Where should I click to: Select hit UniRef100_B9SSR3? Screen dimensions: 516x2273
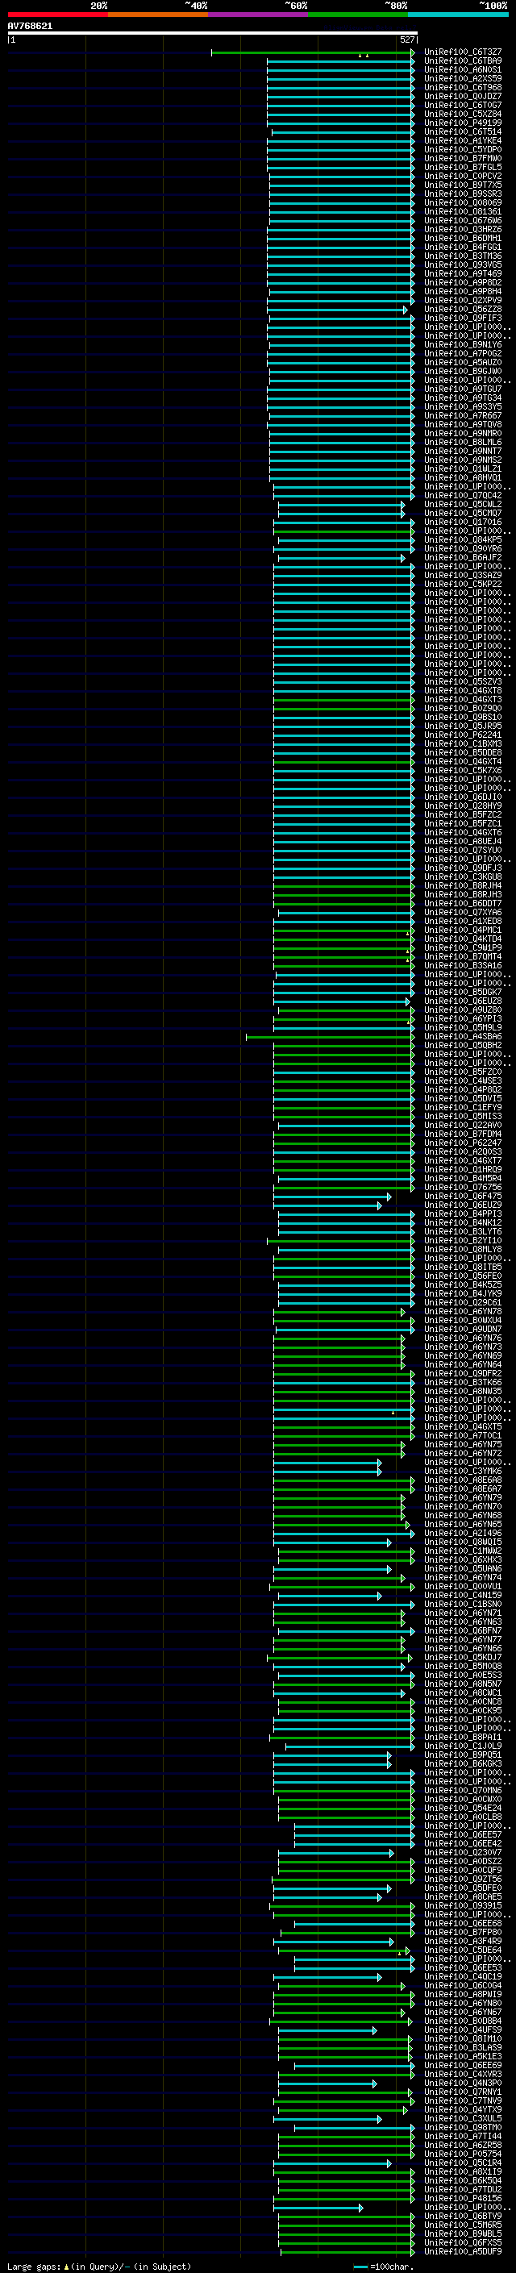[463, 194]
